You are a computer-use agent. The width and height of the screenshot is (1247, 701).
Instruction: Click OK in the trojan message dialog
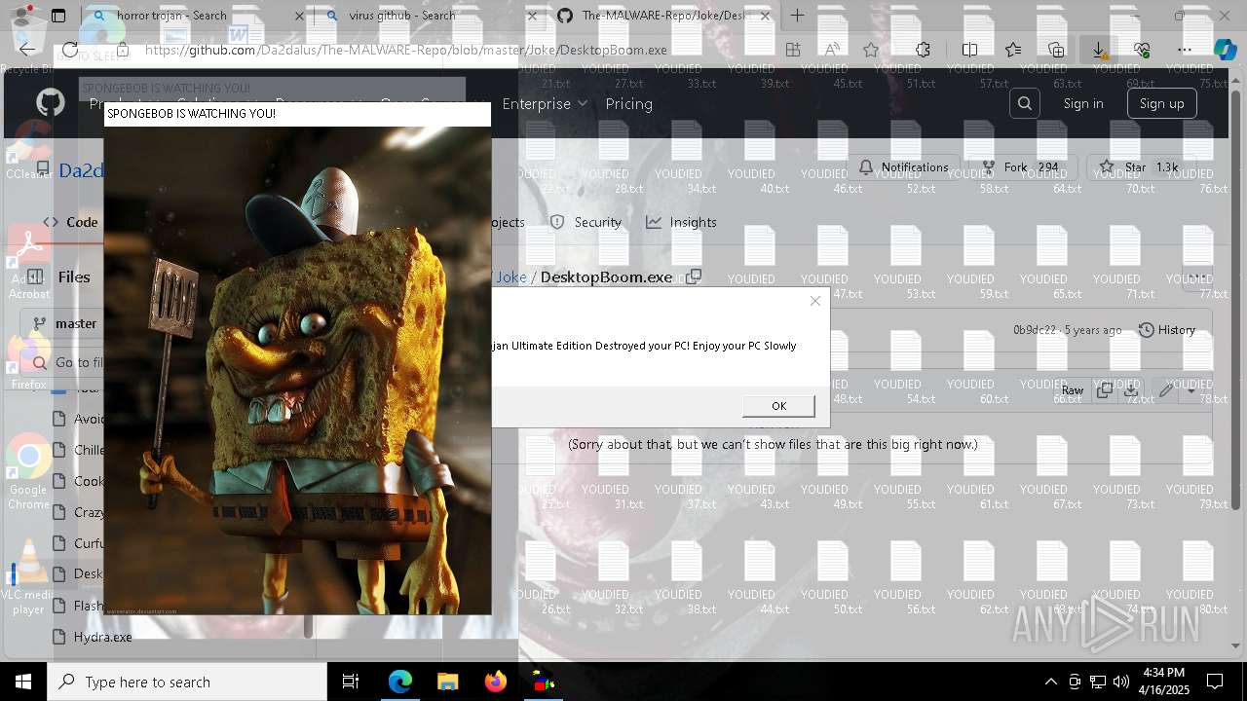click(778, 406)
